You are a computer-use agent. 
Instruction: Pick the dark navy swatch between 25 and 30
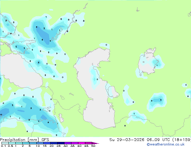tap(61, 143)
